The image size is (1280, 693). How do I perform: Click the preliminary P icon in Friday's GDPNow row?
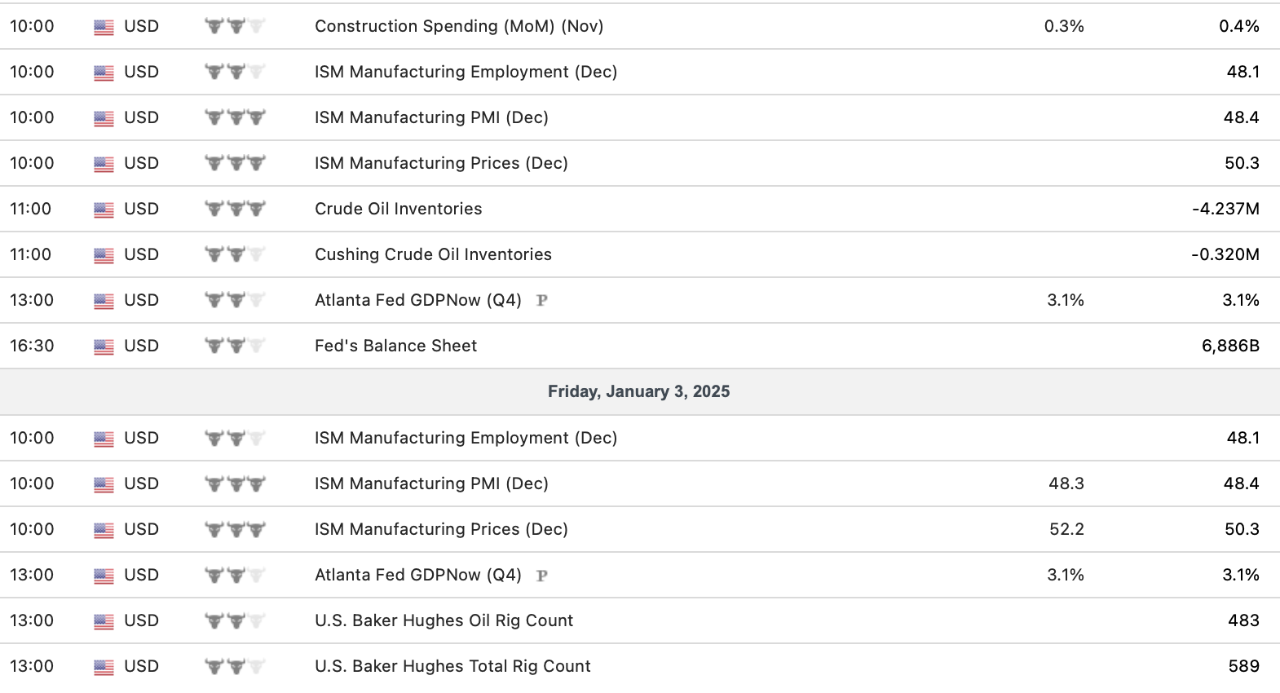tap(541, 576)
